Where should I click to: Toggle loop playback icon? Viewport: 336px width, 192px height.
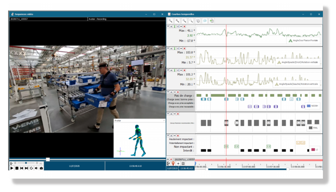tap(31, 168)
